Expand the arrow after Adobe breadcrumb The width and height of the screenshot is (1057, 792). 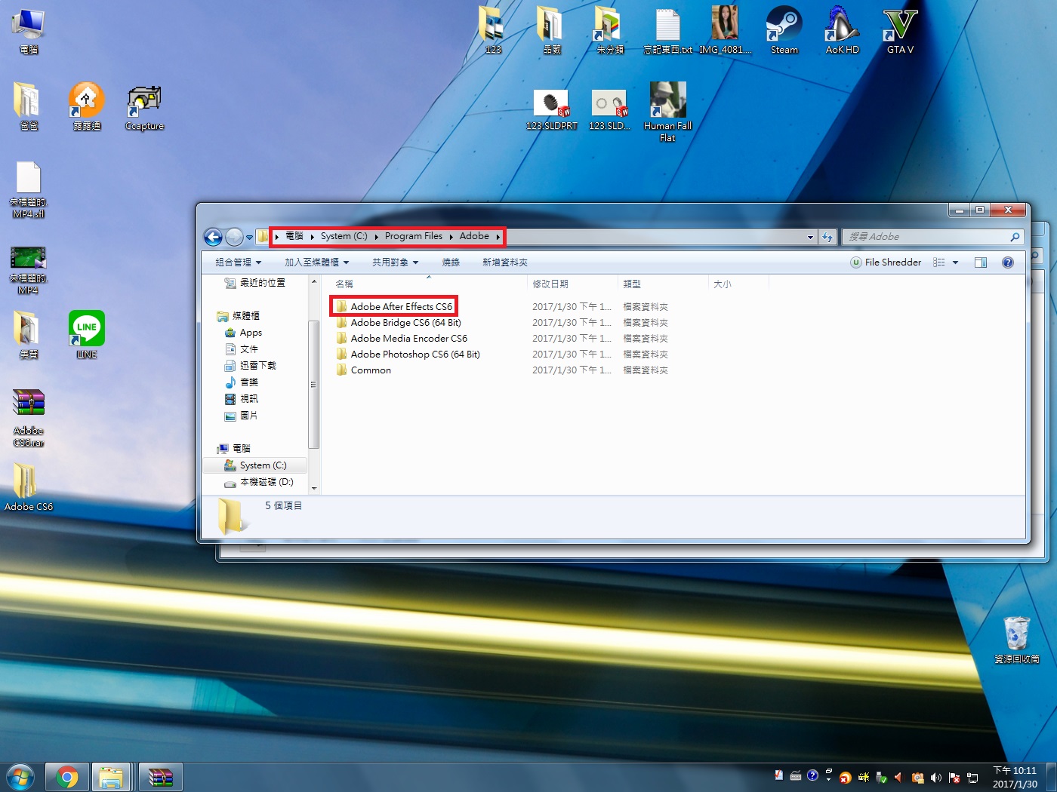click(x=498, y=237)
